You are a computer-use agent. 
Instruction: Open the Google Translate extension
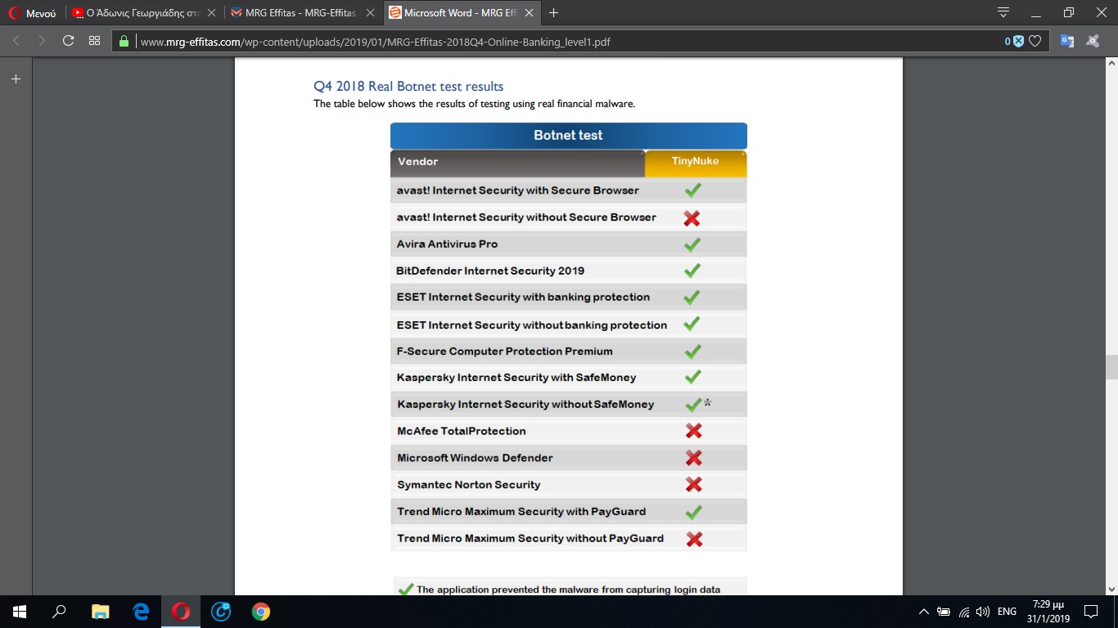(x=1067, y=41)
